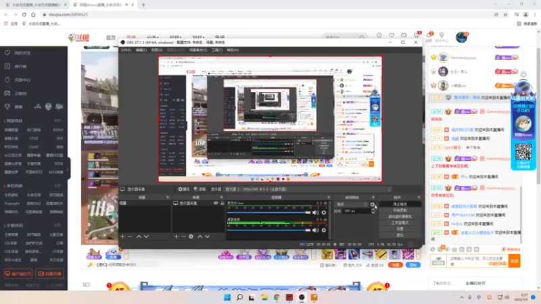
Task: Move source down in OBS Sources panel
Action: (x=208, y=236)
